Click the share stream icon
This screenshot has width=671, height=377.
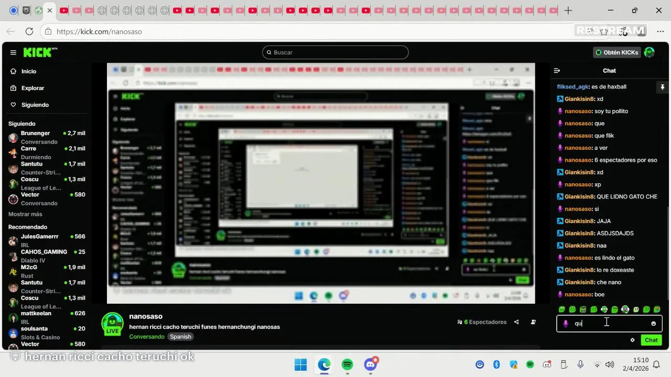click(x=516, y=322)
